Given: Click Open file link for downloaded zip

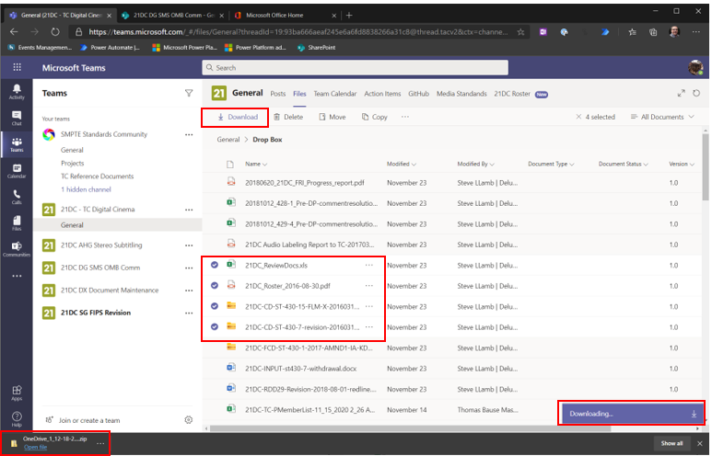Looking at the screenshot, I should point(36,448).
